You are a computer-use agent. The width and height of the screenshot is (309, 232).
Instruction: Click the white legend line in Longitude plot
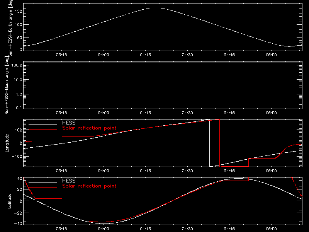pos(43,124)
